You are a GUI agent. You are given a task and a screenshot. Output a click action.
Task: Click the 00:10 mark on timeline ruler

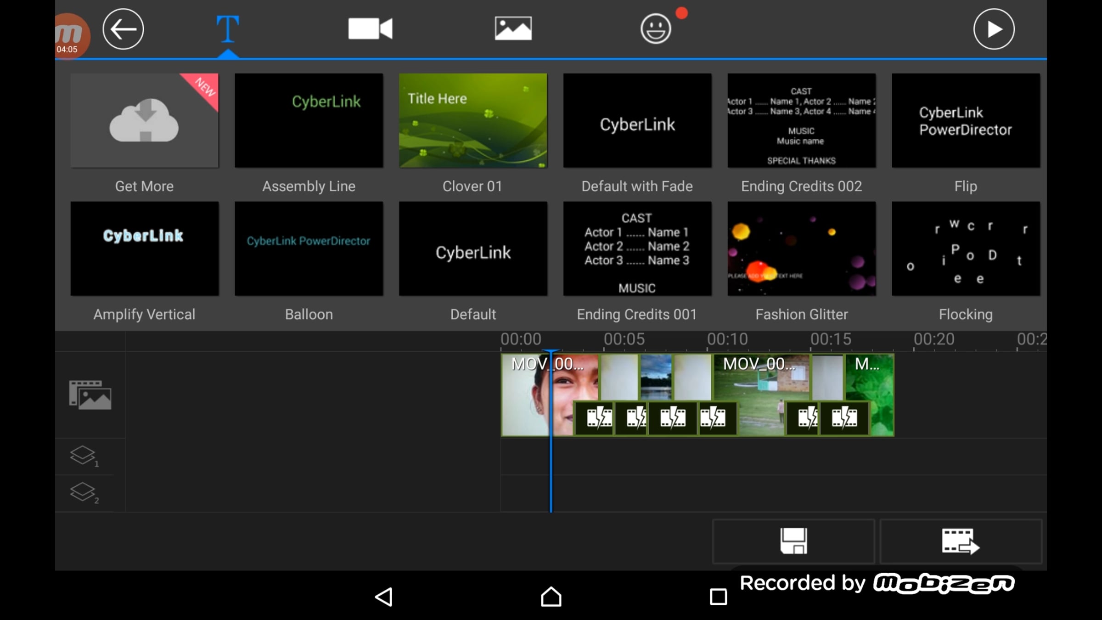point(727,339)
